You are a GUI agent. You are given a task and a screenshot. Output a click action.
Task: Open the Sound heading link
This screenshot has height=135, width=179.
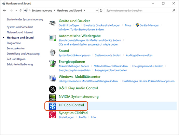(64, 51)
